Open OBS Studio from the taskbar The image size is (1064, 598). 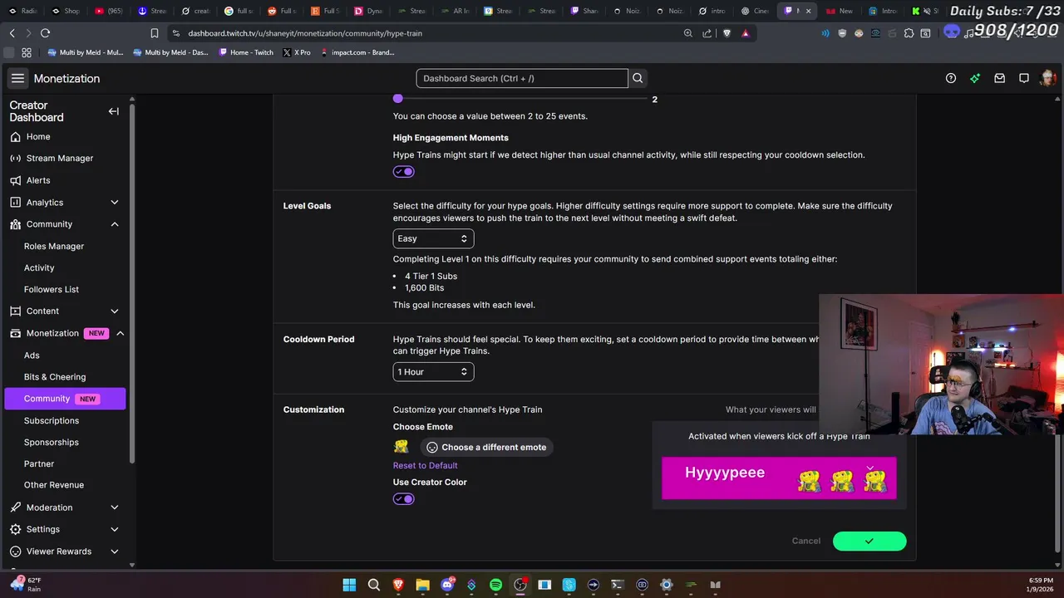point(520,585)
